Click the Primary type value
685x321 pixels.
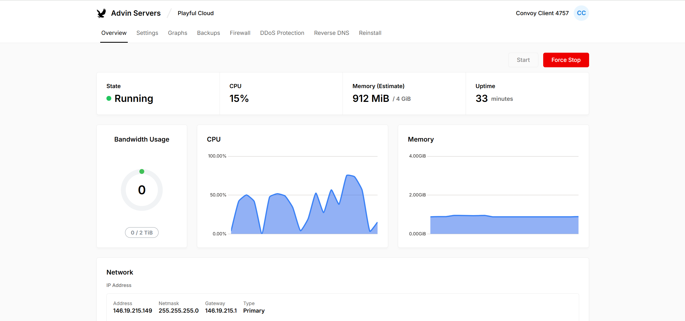pyautogui.click(x=254, y=311)
